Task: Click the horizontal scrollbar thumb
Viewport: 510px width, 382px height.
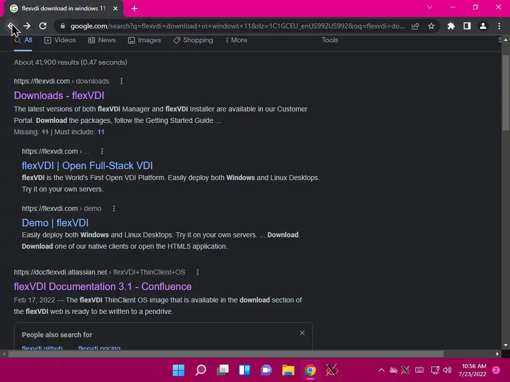Action: [226, 354]
